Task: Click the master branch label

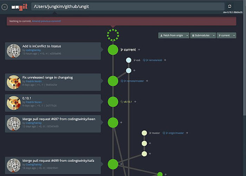Action: point(155,133)
